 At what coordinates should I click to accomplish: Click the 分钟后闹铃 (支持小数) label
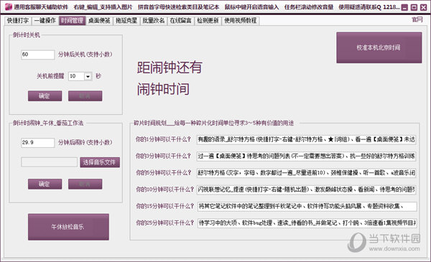pyautogui.click(x=85, y=143)
